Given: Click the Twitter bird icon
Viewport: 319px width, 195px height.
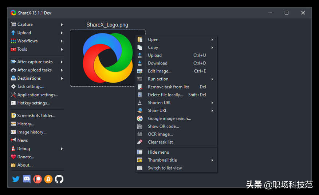Looking at the screenshot, I should pyautogui.click(x=16, y=179).
